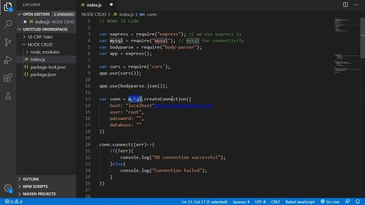Collapse the NODE CRUD folder
The image size is (365, 205).
click(x=47, y=44)
